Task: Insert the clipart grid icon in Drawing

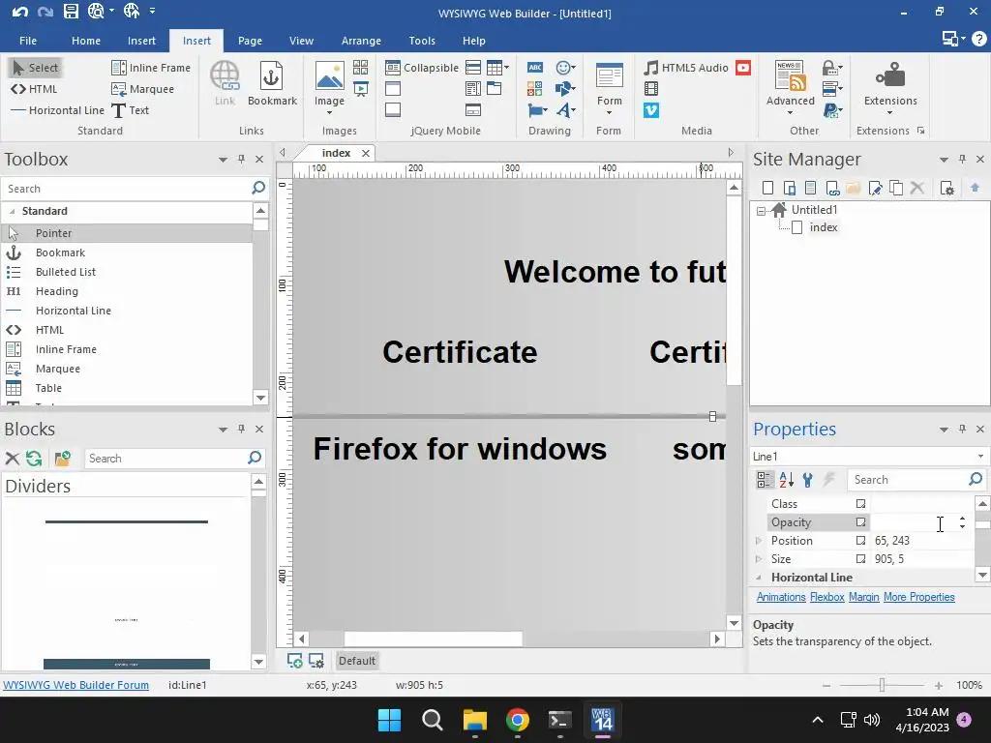Action: coord(534,89)
